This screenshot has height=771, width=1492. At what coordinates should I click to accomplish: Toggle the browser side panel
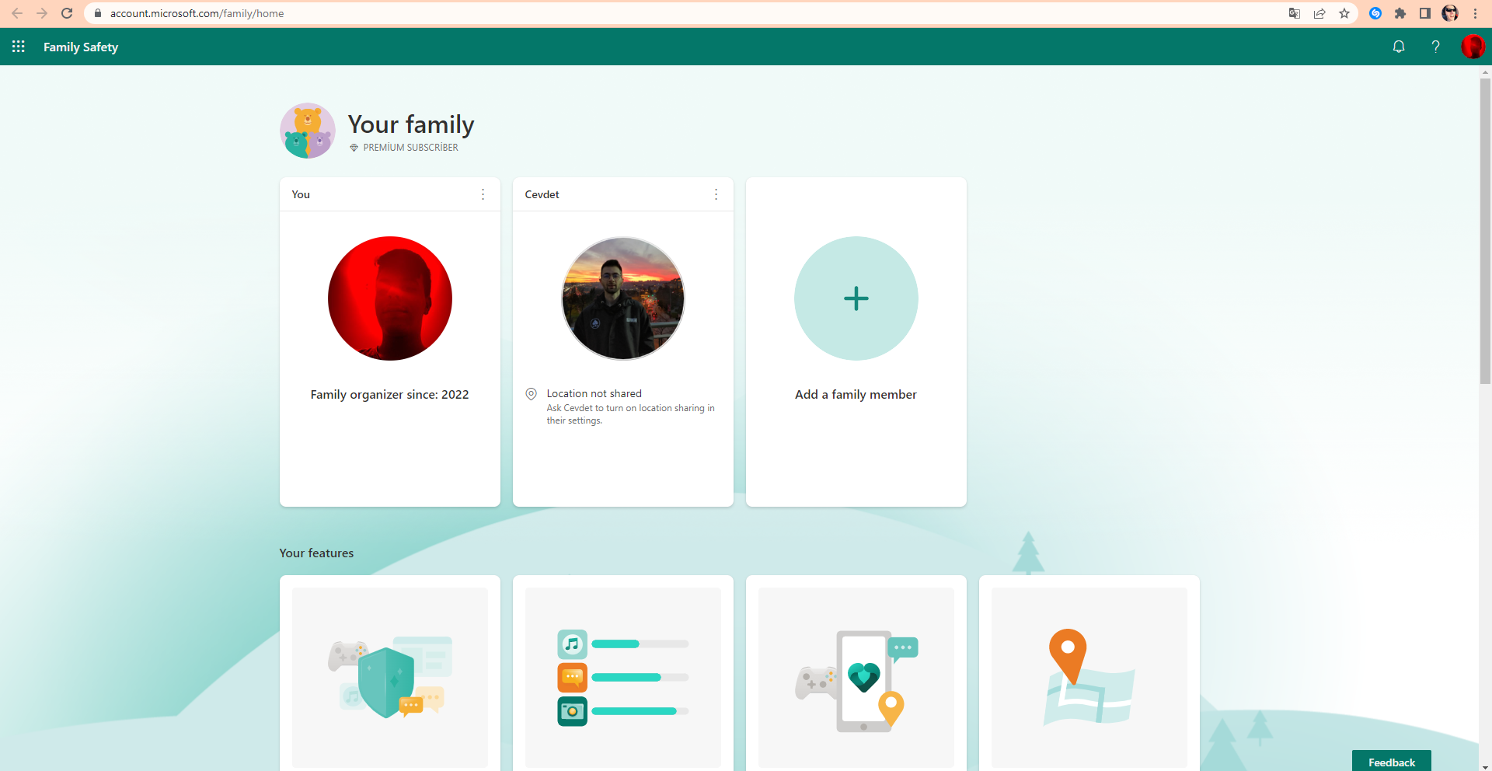click(1425, 13)
